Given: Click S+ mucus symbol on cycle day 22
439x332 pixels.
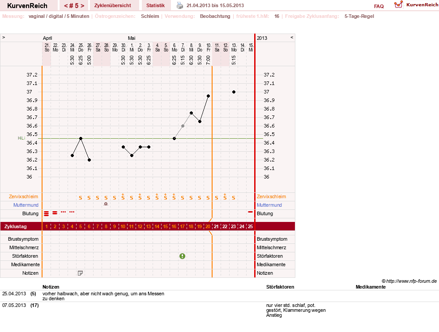Looking at the screenshot, I should point(225,196).
